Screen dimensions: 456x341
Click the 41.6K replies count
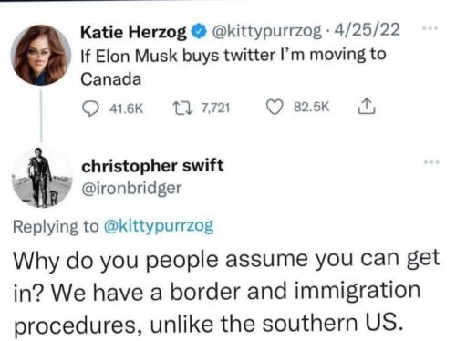coord(126,108)
